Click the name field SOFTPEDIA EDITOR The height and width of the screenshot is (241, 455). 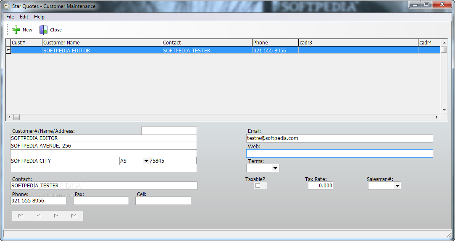point(103,138)
